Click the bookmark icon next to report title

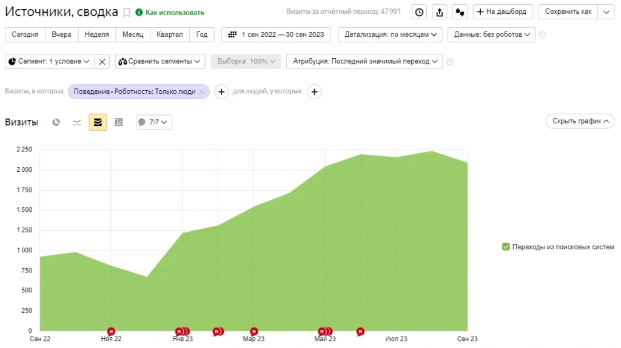click(x=127, y=12)
